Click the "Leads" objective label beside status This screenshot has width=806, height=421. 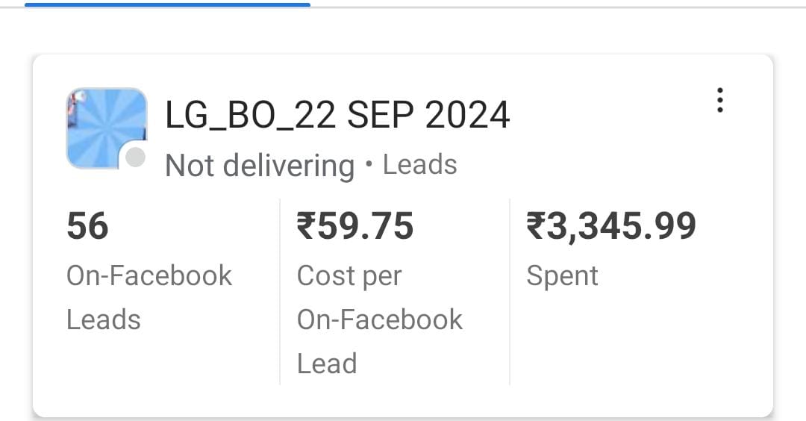click(419, 164)
